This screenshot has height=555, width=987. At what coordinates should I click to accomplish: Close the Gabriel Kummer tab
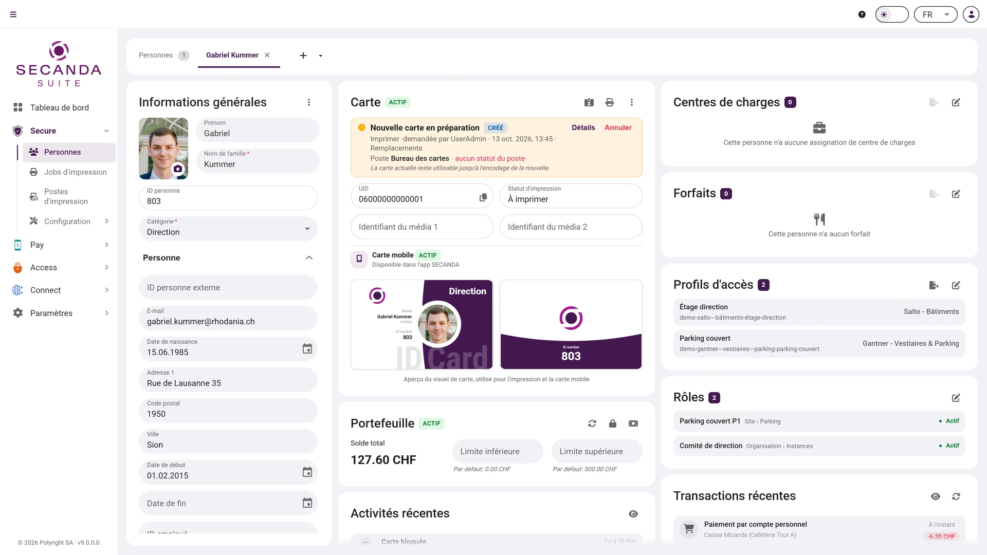click(267, 55)
